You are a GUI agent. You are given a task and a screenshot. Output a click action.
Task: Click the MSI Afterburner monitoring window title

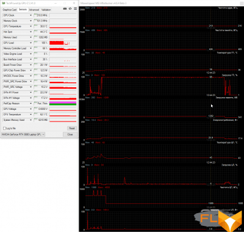(x=104, y=3)
